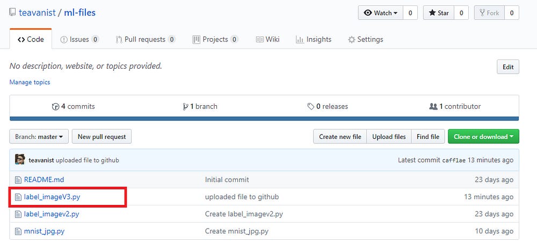Open the Settings tab

pyautogui.click(x=365, y=39)
